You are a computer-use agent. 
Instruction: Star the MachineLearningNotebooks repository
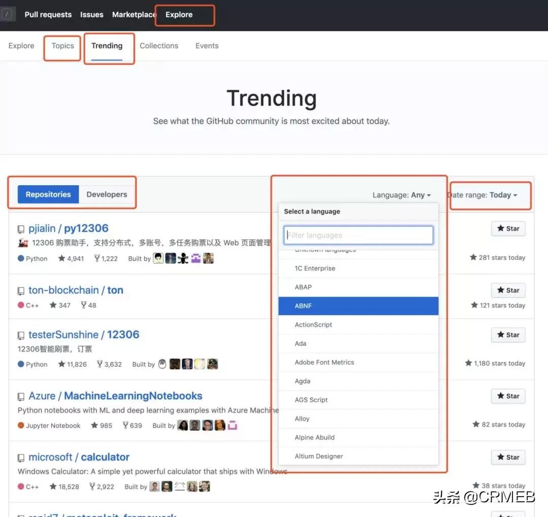[508, 396]
